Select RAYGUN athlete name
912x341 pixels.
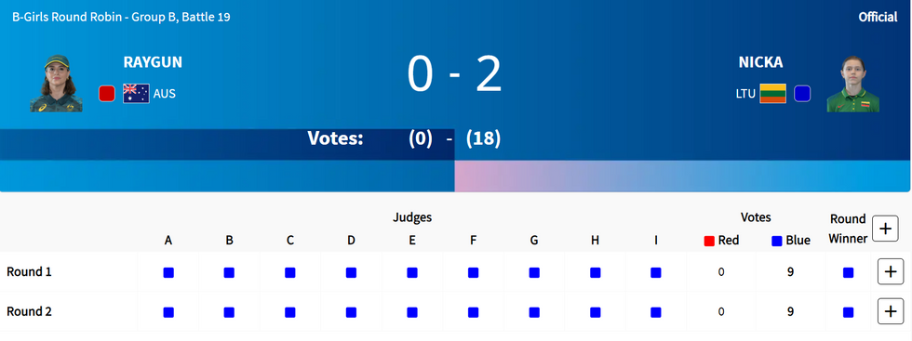click(153, 63)
